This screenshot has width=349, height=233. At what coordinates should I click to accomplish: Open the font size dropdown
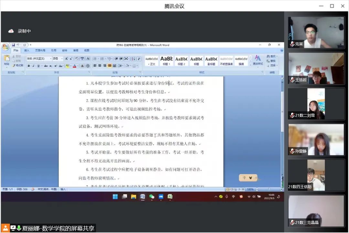point(61,59)
